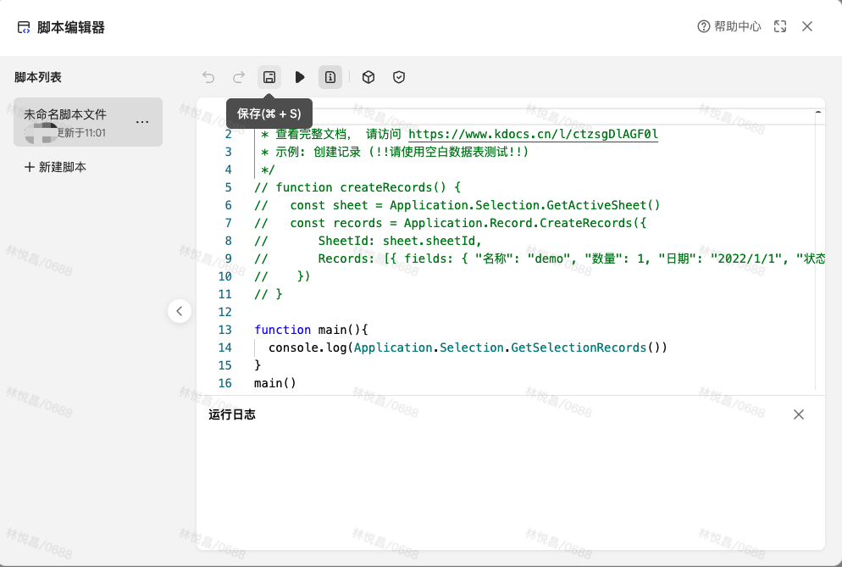This screenshot has height=567, width=842.
Task: Click the 脚本编辑器 icon in title bar
Action: pyautogui.click(x=24, y=27)
